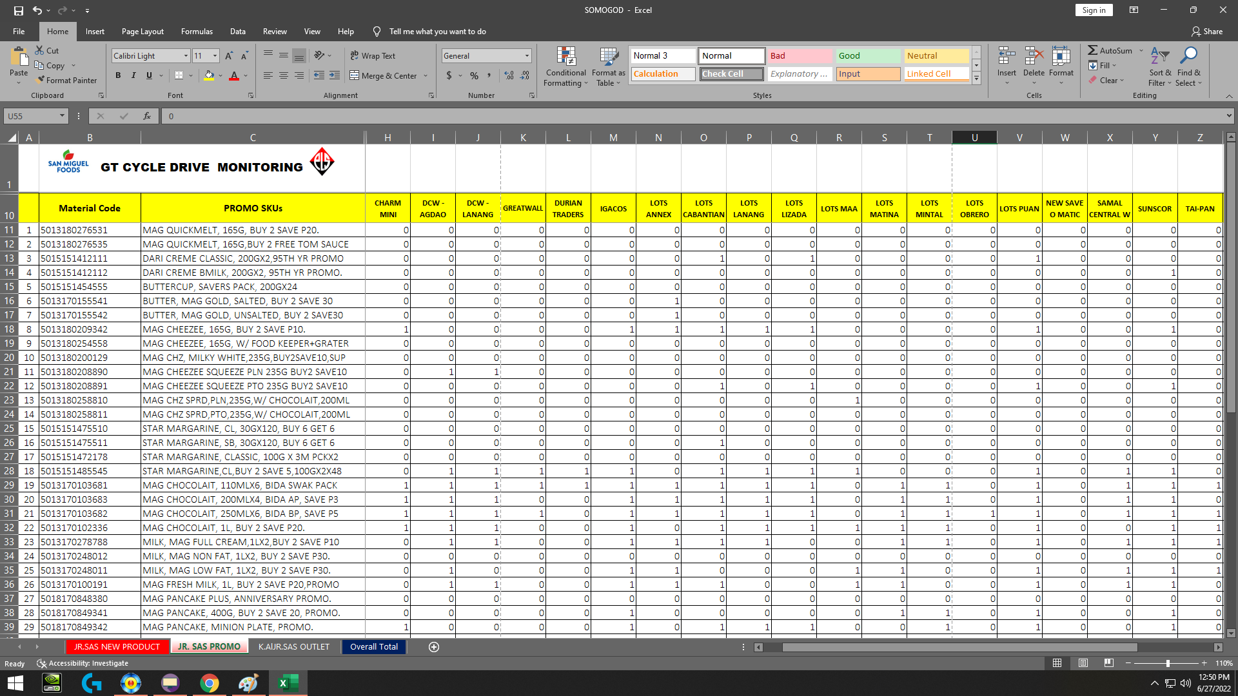Click the Conditional Formatting icon
The height and width of the screenshot is (696, 1238).
click(x=565, y=57)
